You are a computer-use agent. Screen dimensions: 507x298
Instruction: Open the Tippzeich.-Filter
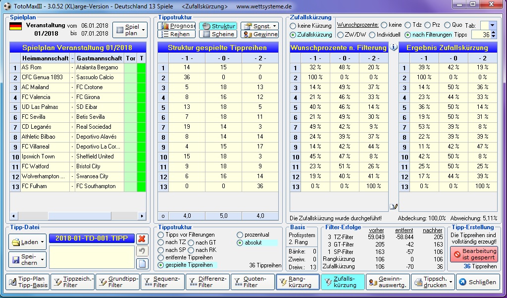click(73, 282)
